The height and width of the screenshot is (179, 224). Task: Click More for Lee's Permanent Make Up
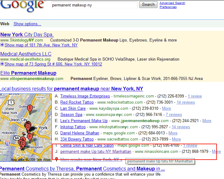(x=207, y=121)
